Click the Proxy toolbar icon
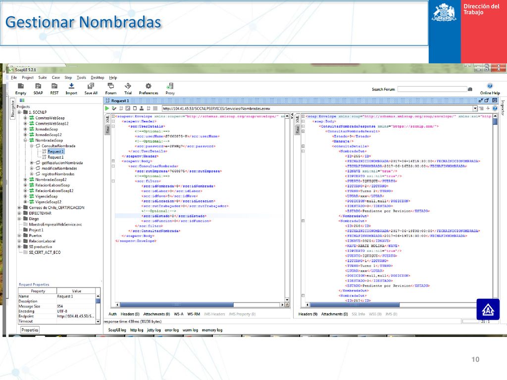Screen dimensions: 507x380 click(x=170, y=86)
